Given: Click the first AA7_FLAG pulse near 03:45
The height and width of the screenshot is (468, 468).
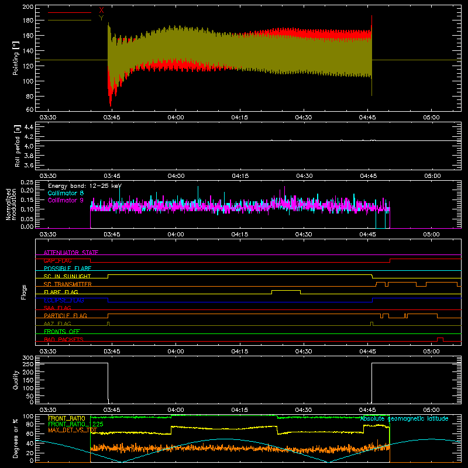Looking at the screenshot, I should (108, 323).
